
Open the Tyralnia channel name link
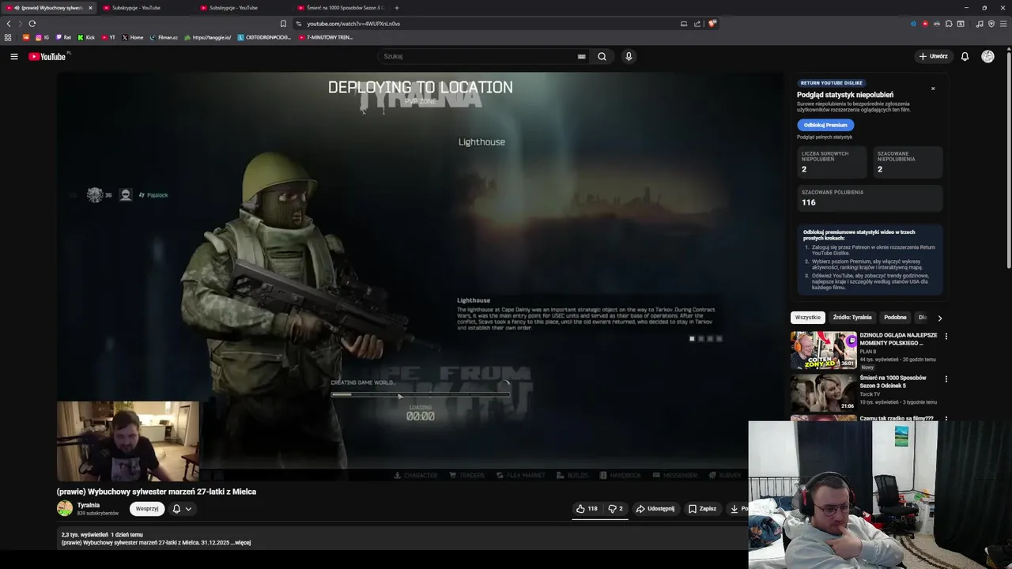pos(89,505)
